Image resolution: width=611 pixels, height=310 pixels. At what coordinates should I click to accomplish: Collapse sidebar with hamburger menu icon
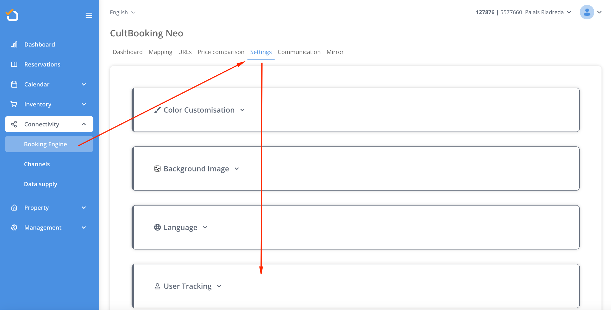(x=89, y=15)
